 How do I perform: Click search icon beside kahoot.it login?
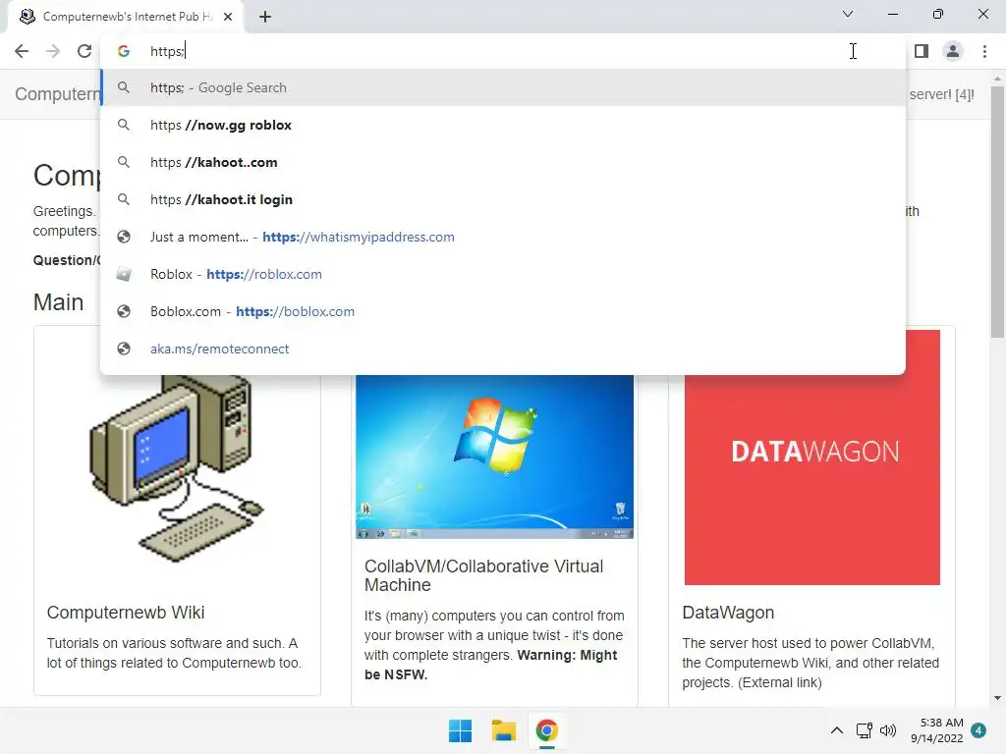(124, 199)
